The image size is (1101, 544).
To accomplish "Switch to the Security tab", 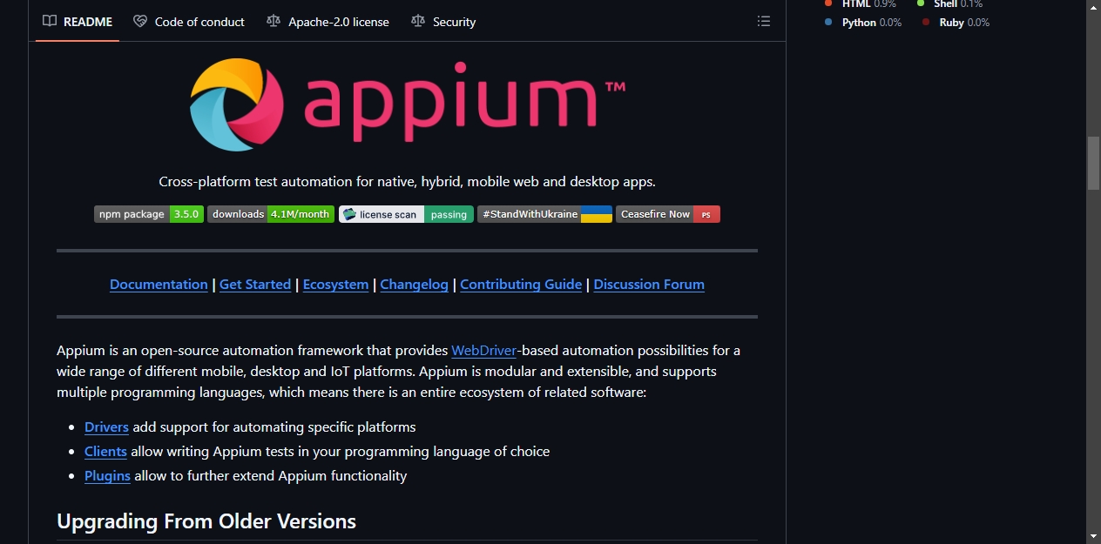I will click(x=443, y=22).
